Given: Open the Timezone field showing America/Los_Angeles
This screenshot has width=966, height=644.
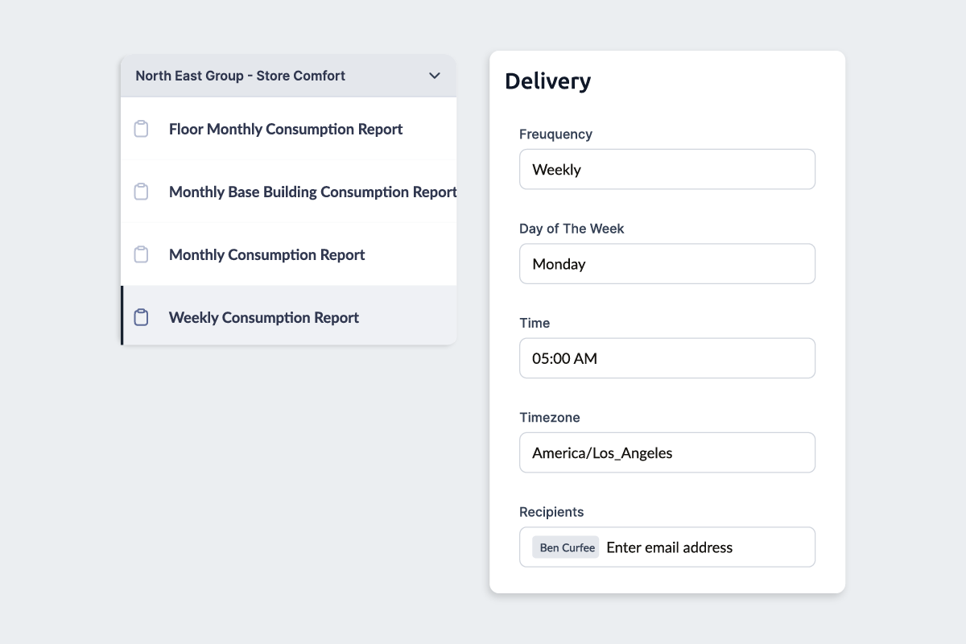Looking at the screenshot, I should (x=667, y=452).
